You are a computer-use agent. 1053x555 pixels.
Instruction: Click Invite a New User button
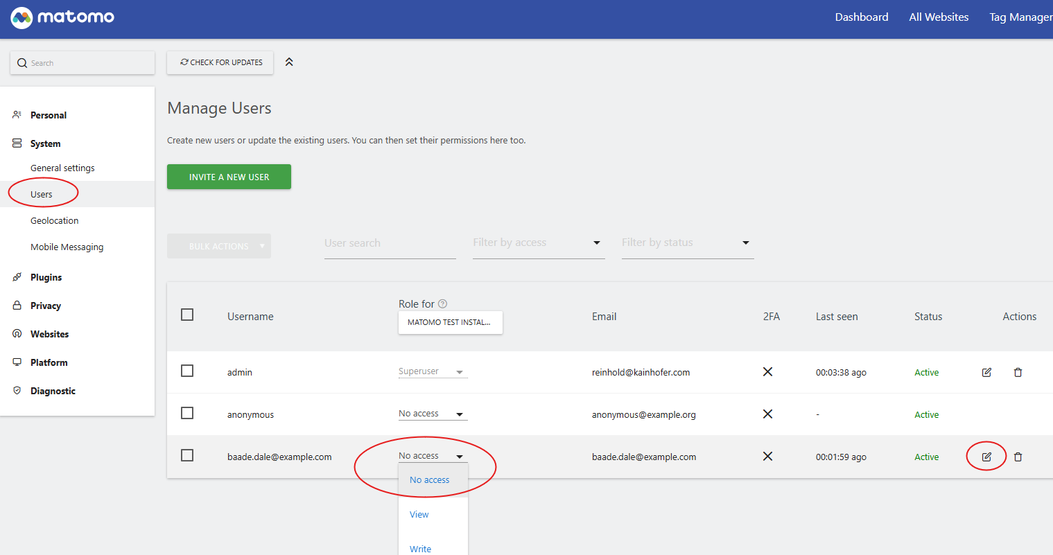coord(229,177)
